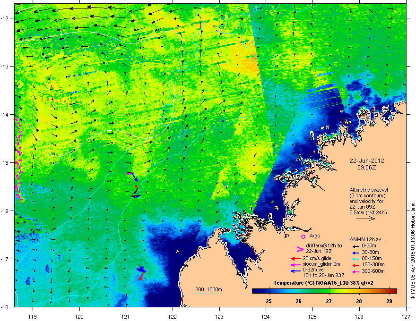Screen dimensions: 416x321
Task: Click the magenta arrow beside slocum_glider 0m
Action: coord(296,264)
